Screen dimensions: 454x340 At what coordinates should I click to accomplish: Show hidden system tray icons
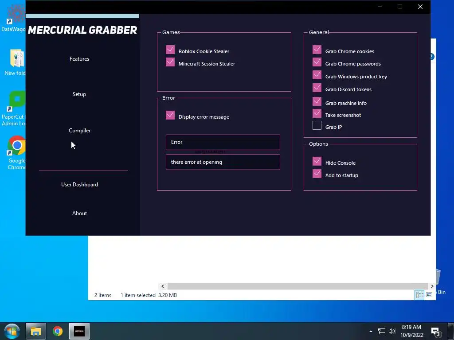371,331
